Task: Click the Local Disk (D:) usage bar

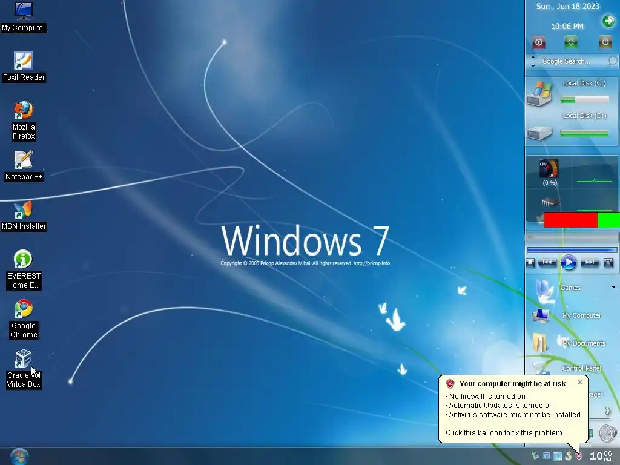Action: pos(584,134)
